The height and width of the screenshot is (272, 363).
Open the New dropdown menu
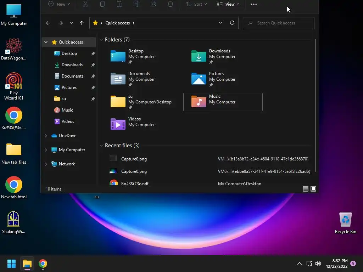click(x=59, y=4)
